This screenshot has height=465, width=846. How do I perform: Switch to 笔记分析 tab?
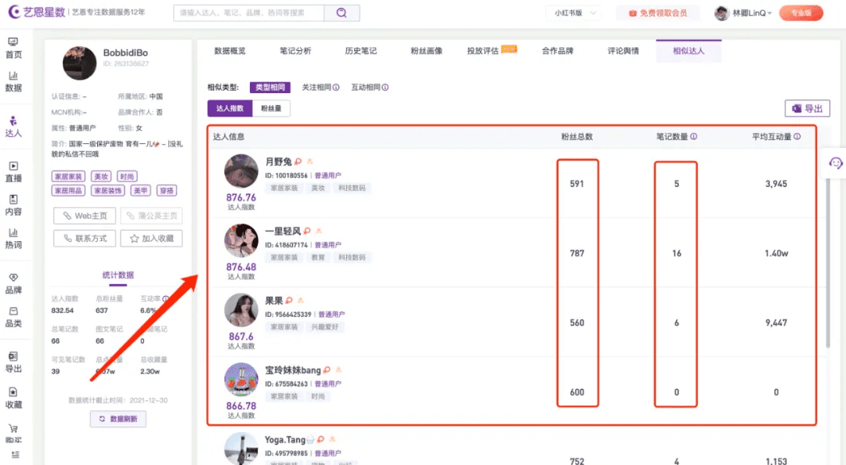295,51
